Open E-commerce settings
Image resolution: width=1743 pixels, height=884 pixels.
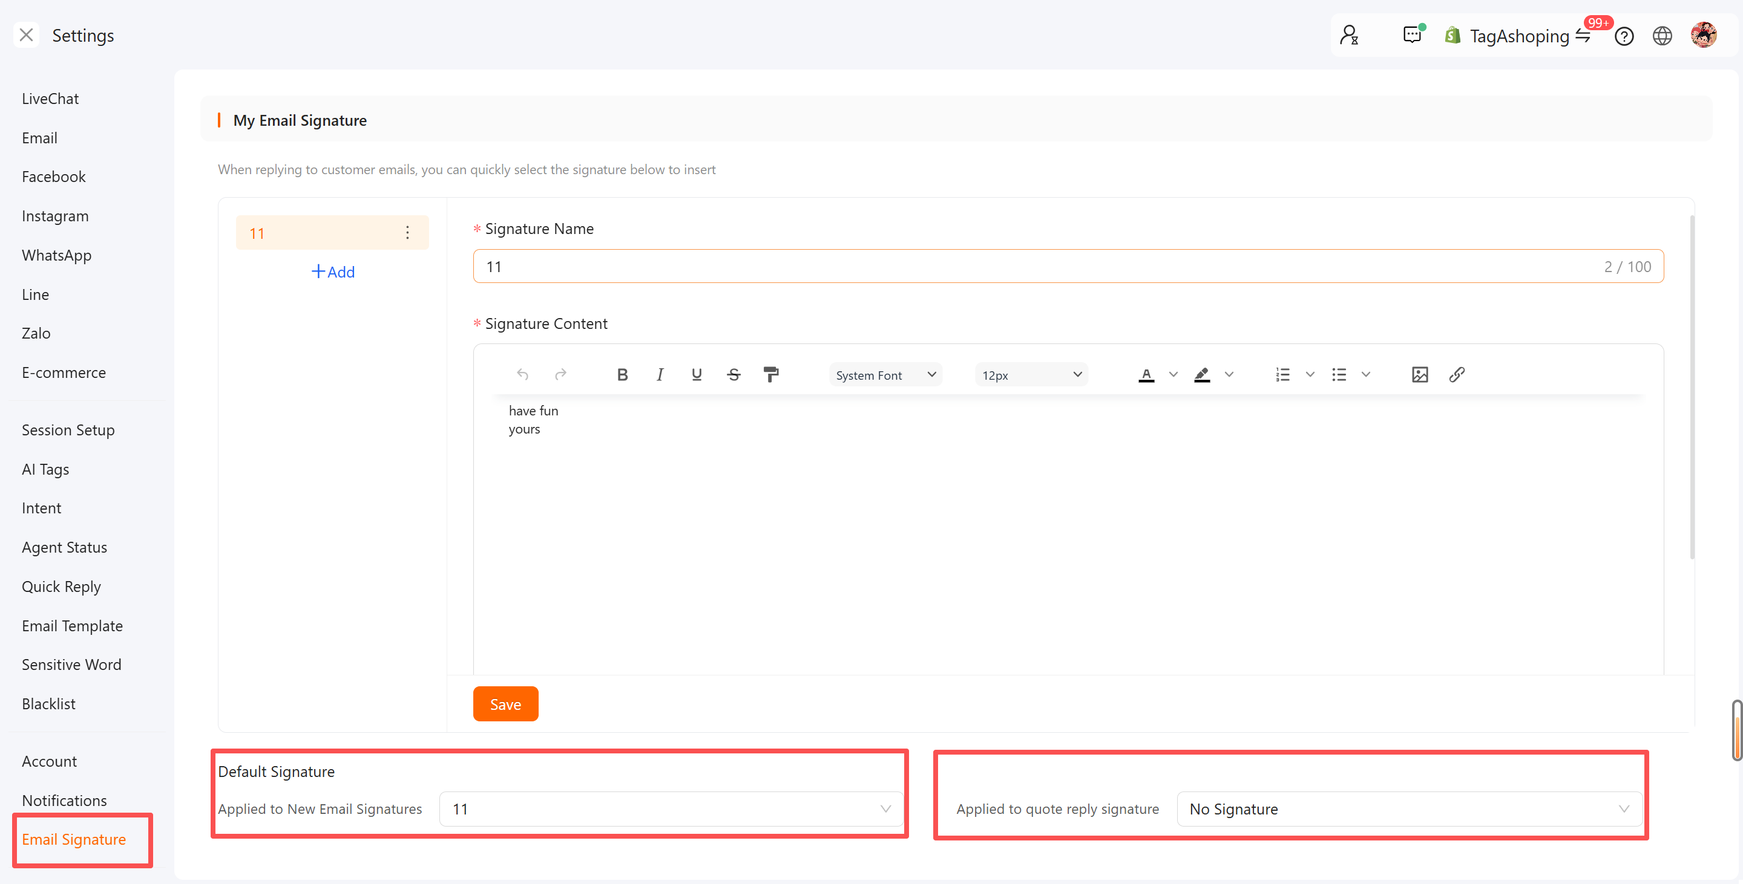coord(64,372)
